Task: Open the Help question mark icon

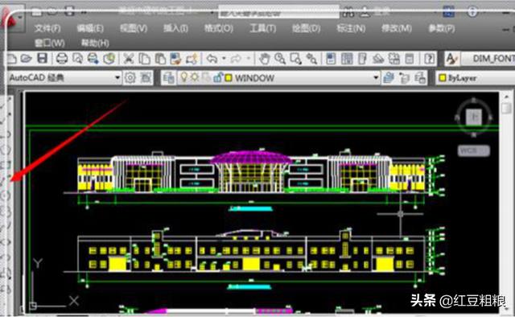Action: [x=429, y=59]
